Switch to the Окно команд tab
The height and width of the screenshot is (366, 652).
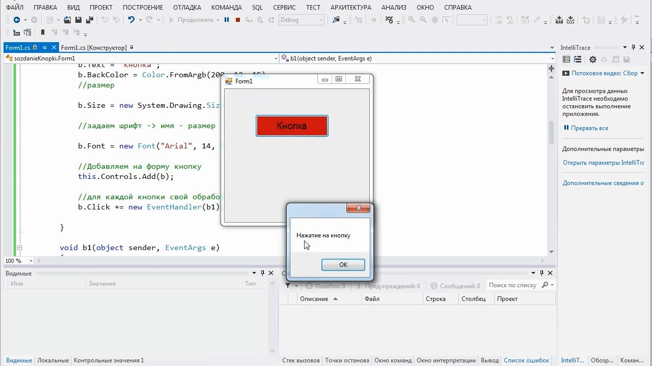tap(393, 360)
